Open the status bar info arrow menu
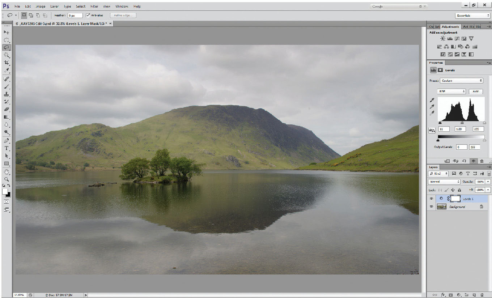The width and height of the screenshot is (492, 298). pyautogui.click(x=86, y=295)
